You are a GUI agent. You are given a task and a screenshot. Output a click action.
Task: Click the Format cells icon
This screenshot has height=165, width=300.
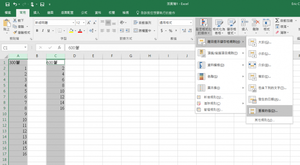coord(267,23)
